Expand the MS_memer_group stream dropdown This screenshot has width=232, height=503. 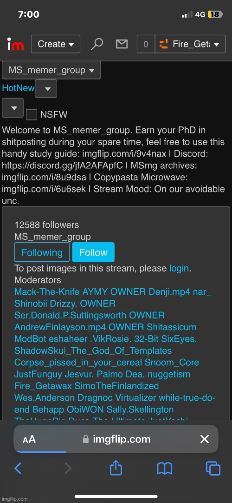point(51,70)
